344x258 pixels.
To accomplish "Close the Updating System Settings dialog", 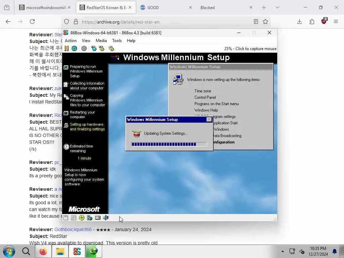I will [x=209, y=120].
